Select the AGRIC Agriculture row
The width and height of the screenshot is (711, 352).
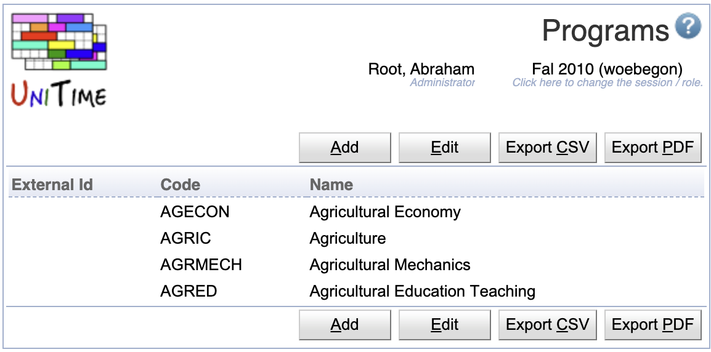click(356, 238)
